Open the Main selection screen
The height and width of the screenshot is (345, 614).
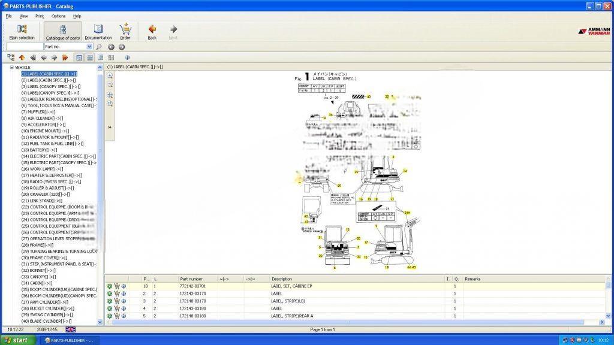pyautogui.click(x=22, y=32)
